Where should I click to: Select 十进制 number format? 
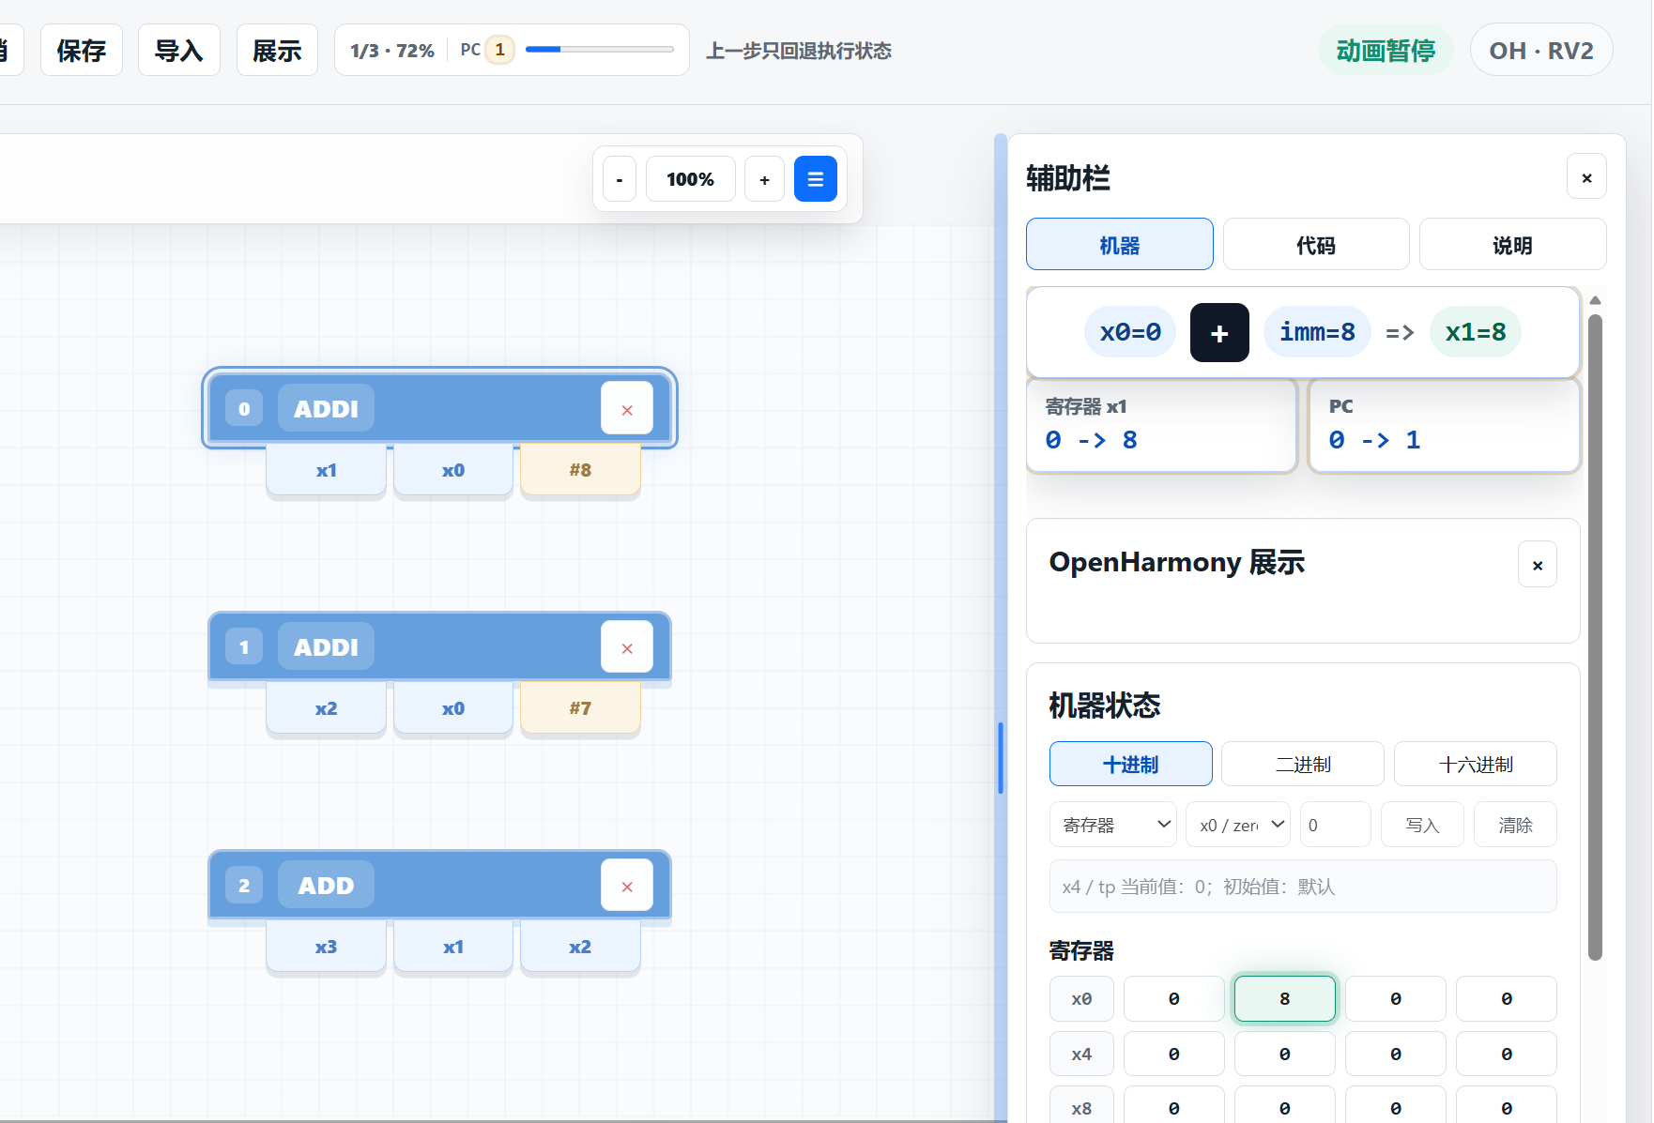pyautogui.click(x=1130, y=765)
